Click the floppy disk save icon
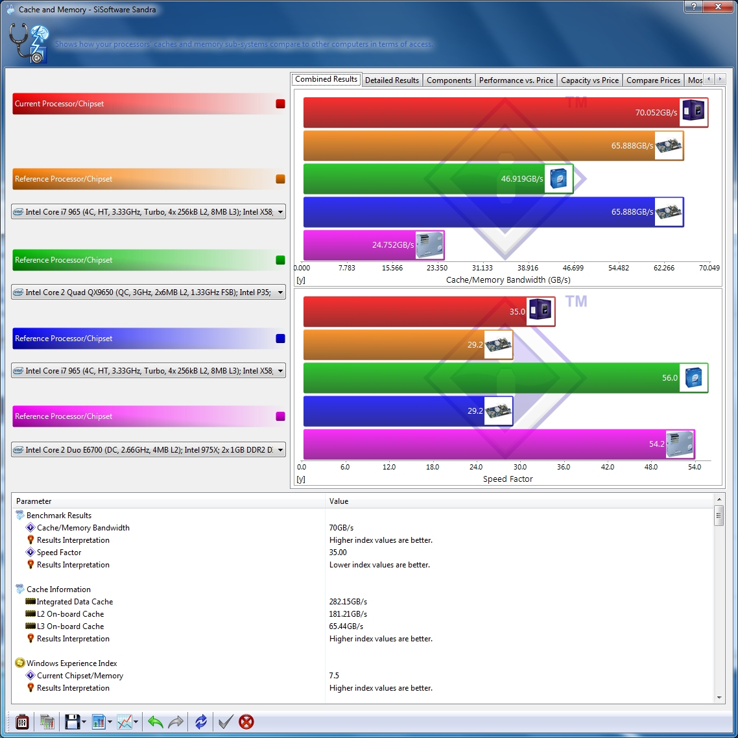Image resolution: width=738 pixels, height=738 pixels. pos(72,722)
